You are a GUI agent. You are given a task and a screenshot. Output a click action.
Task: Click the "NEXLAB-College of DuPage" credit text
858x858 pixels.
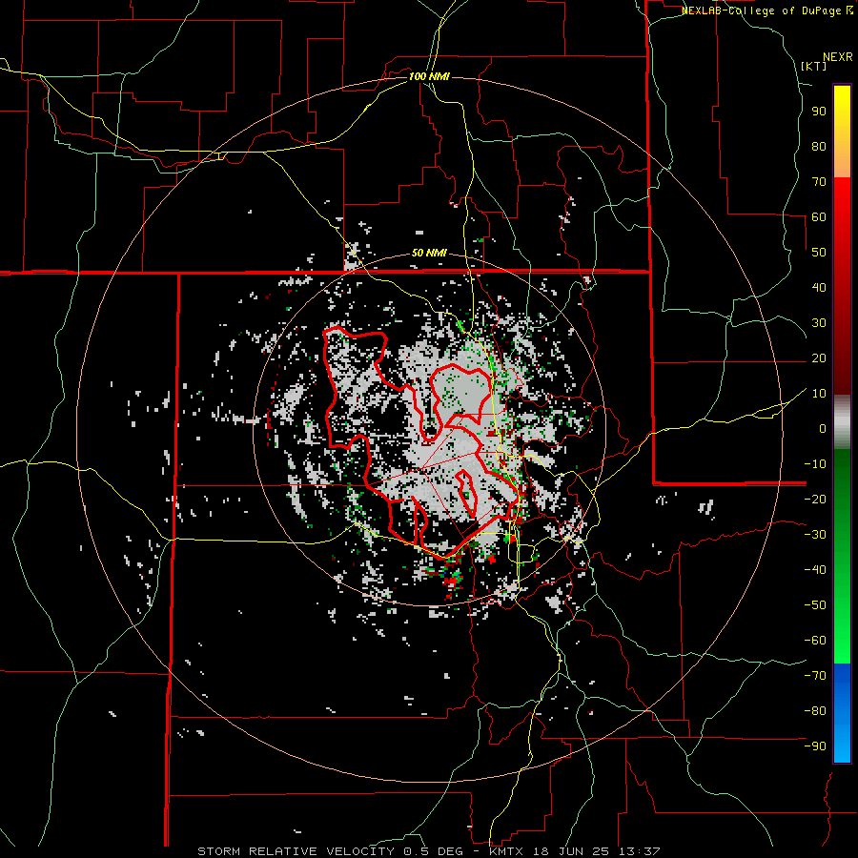pos(763,10)
